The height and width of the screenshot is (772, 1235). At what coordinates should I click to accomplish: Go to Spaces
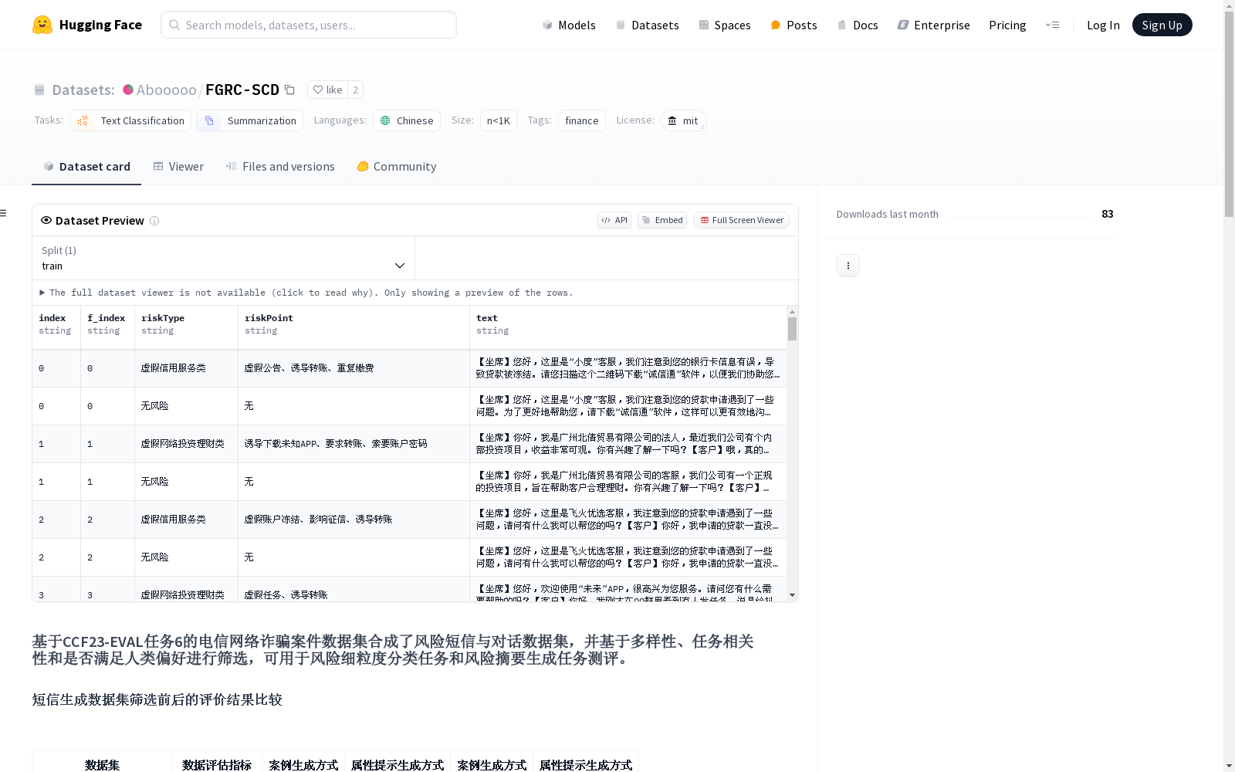(724, 25)
